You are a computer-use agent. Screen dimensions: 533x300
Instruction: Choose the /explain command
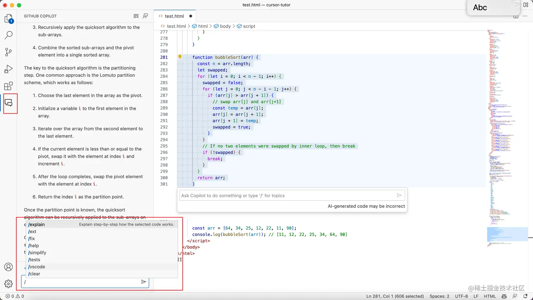[x=102, y=224]
